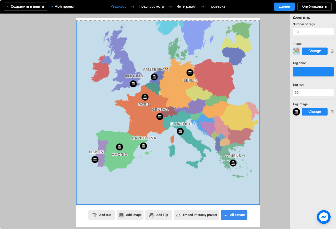
Task: Click the Lisbon museum tag icon
Action: (95, 159)
